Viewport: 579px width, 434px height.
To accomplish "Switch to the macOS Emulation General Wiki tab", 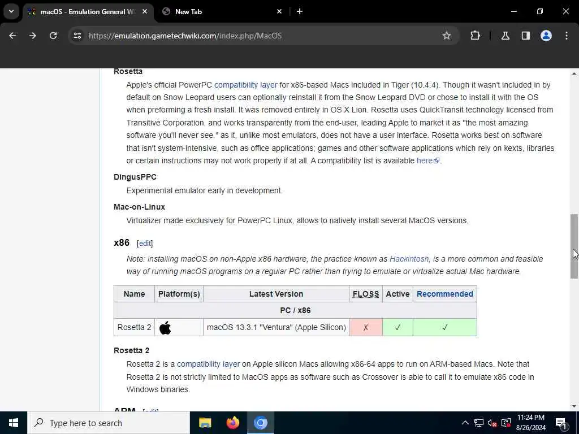I will pos(88,12).
